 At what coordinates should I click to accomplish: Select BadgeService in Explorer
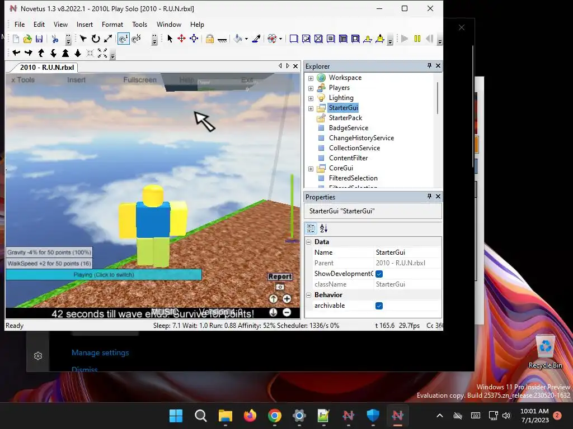click(348, 128)
